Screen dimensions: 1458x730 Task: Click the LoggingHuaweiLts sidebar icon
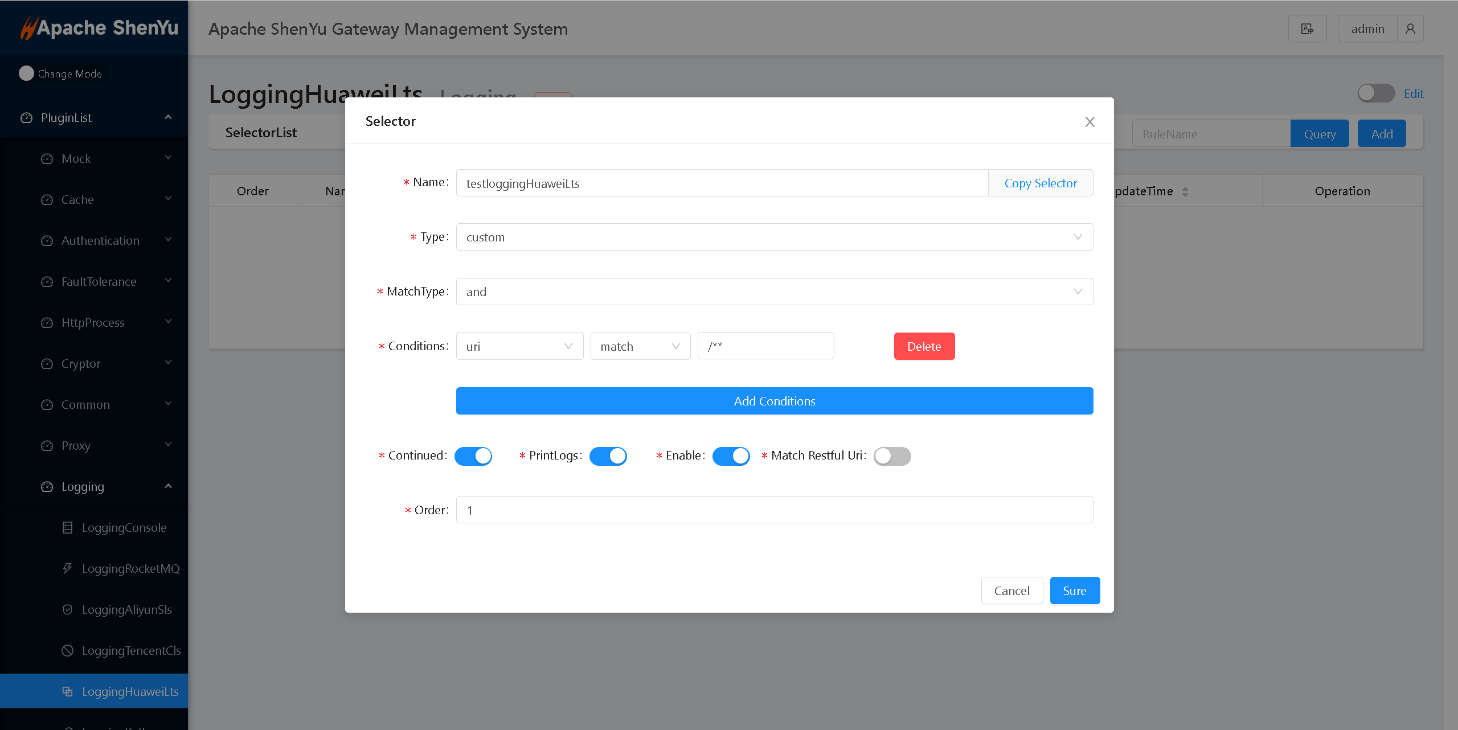68,691
